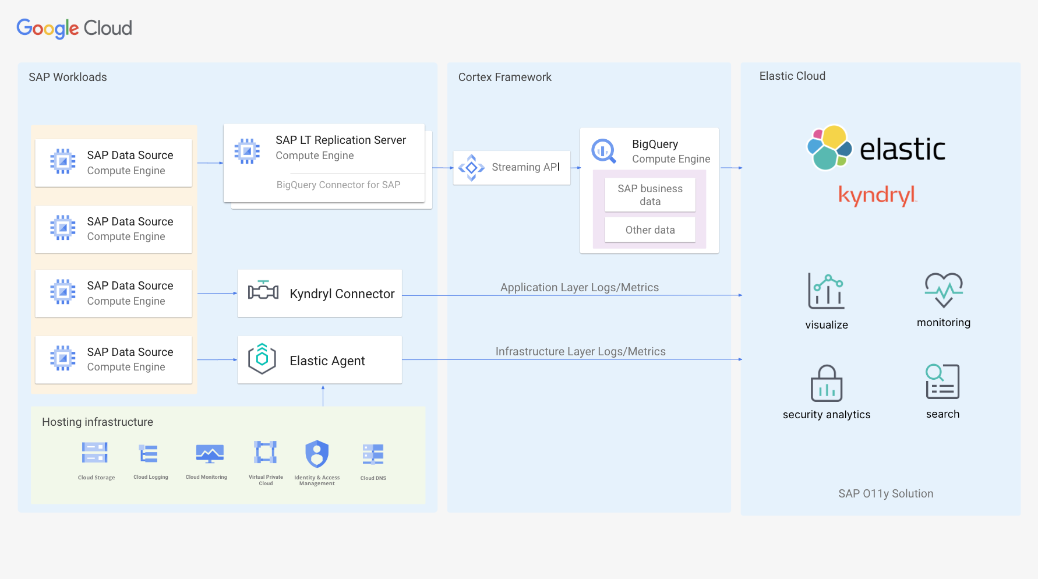The image size is (1038, 579).
Task: Click the "visualize" label
Action: click(x=827, y=325)
